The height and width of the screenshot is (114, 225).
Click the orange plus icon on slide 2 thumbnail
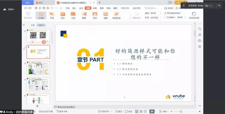[x=44, y=42]
